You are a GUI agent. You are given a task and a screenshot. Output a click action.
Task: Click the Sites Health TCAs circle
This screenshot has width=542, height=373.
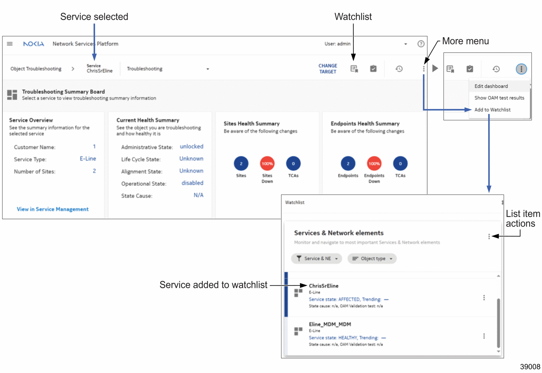coord(293,163)
